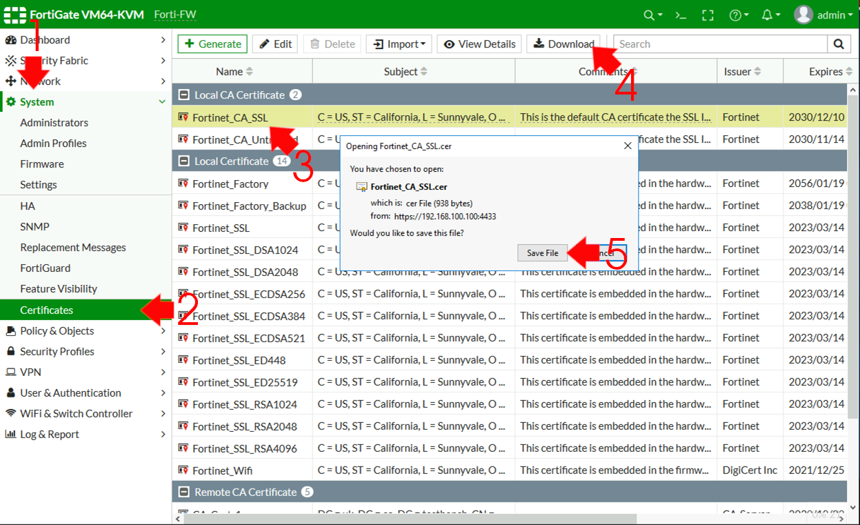The height and width of the screenshot is (525, 860).
Task: Click Save File in the download dialog
Action: tap(542, 252)
